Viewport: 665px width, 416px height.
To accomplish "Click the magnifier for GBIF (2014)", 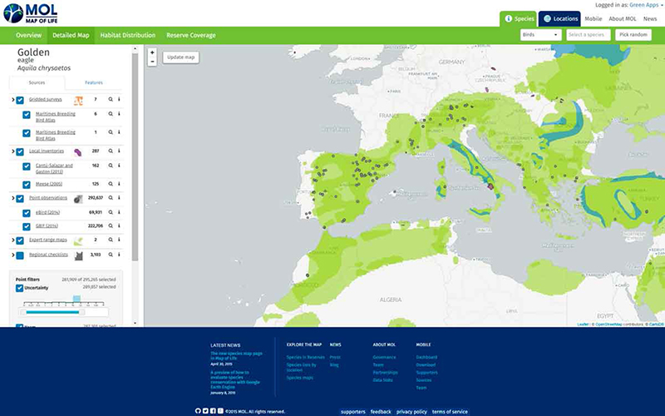I will 111,225.
